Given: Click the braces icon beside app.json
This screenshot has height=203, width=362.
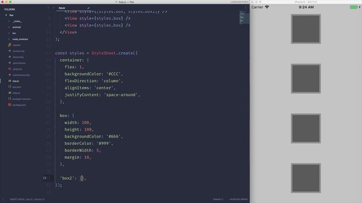Looking at the screenshot, I should [10, 87].
